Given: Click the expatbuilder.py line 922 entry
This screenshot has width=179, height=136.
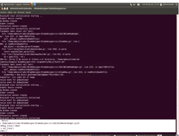Looking at the screenshot, I should [x=36, y=54].
